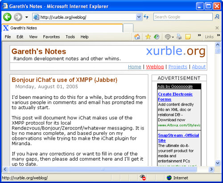Click the Internet zone globe in status bar
The width and height of the screenshot is (223, 183).
tap(169, 178)
